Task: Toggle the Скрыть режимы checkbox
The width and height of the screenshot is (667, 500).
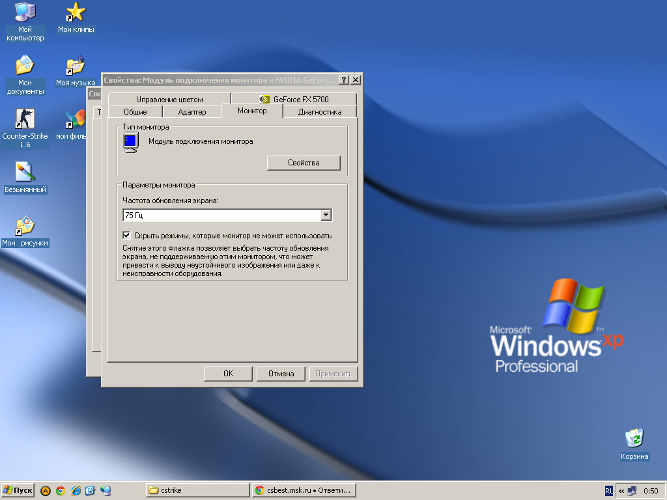Action: point(126,235)
